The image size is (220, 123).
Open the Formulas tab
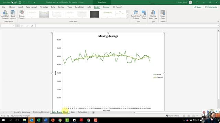pos(44,7)
